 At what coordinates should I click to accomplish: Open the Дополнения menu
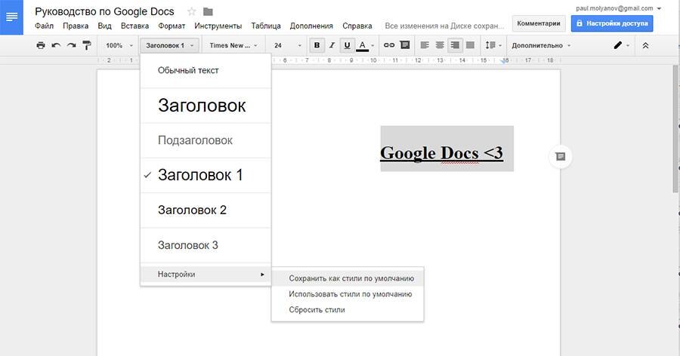pyautogui.click(x=311, y=26)
